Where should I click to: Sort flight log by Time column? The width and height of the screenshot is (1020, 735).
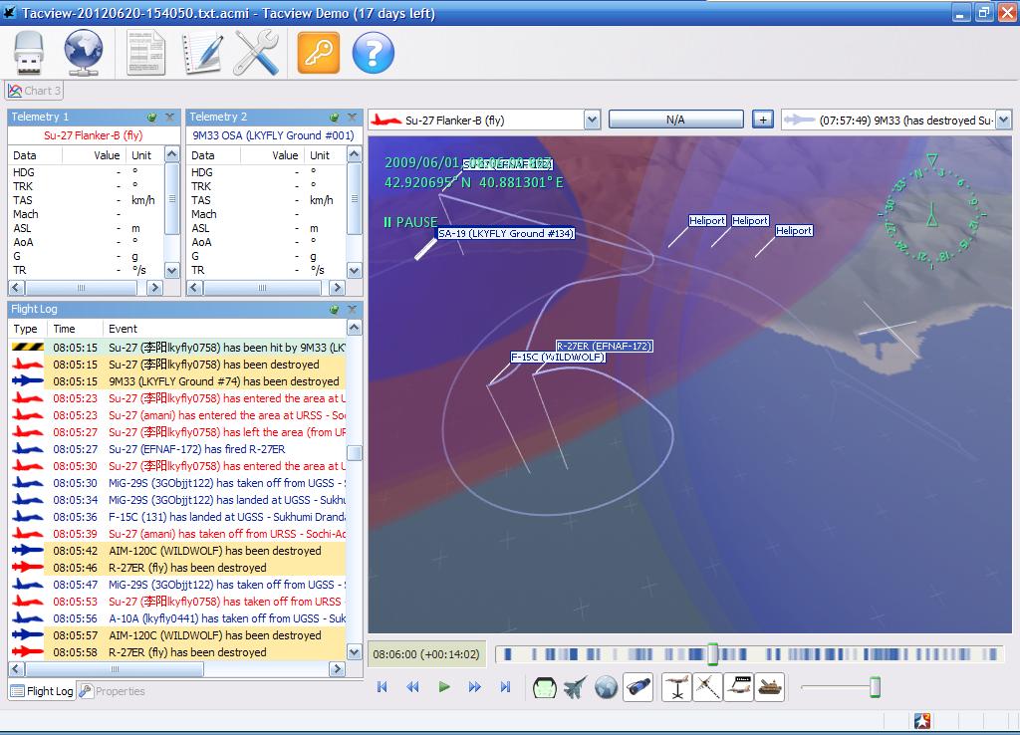pos(76,329)
